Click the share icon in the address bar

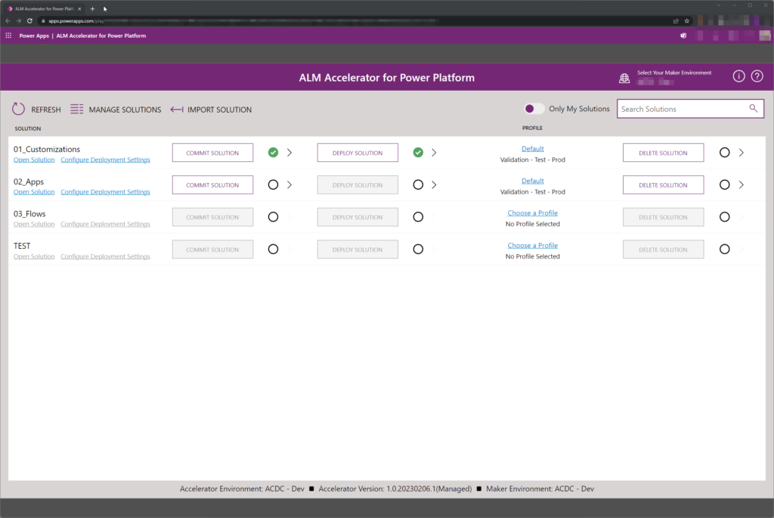point(676,20)
